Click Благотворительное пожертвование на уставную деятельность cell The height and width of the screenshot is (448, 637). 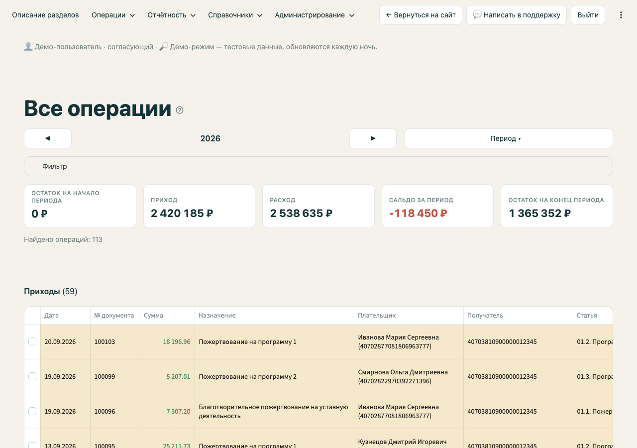coord(273,411)
